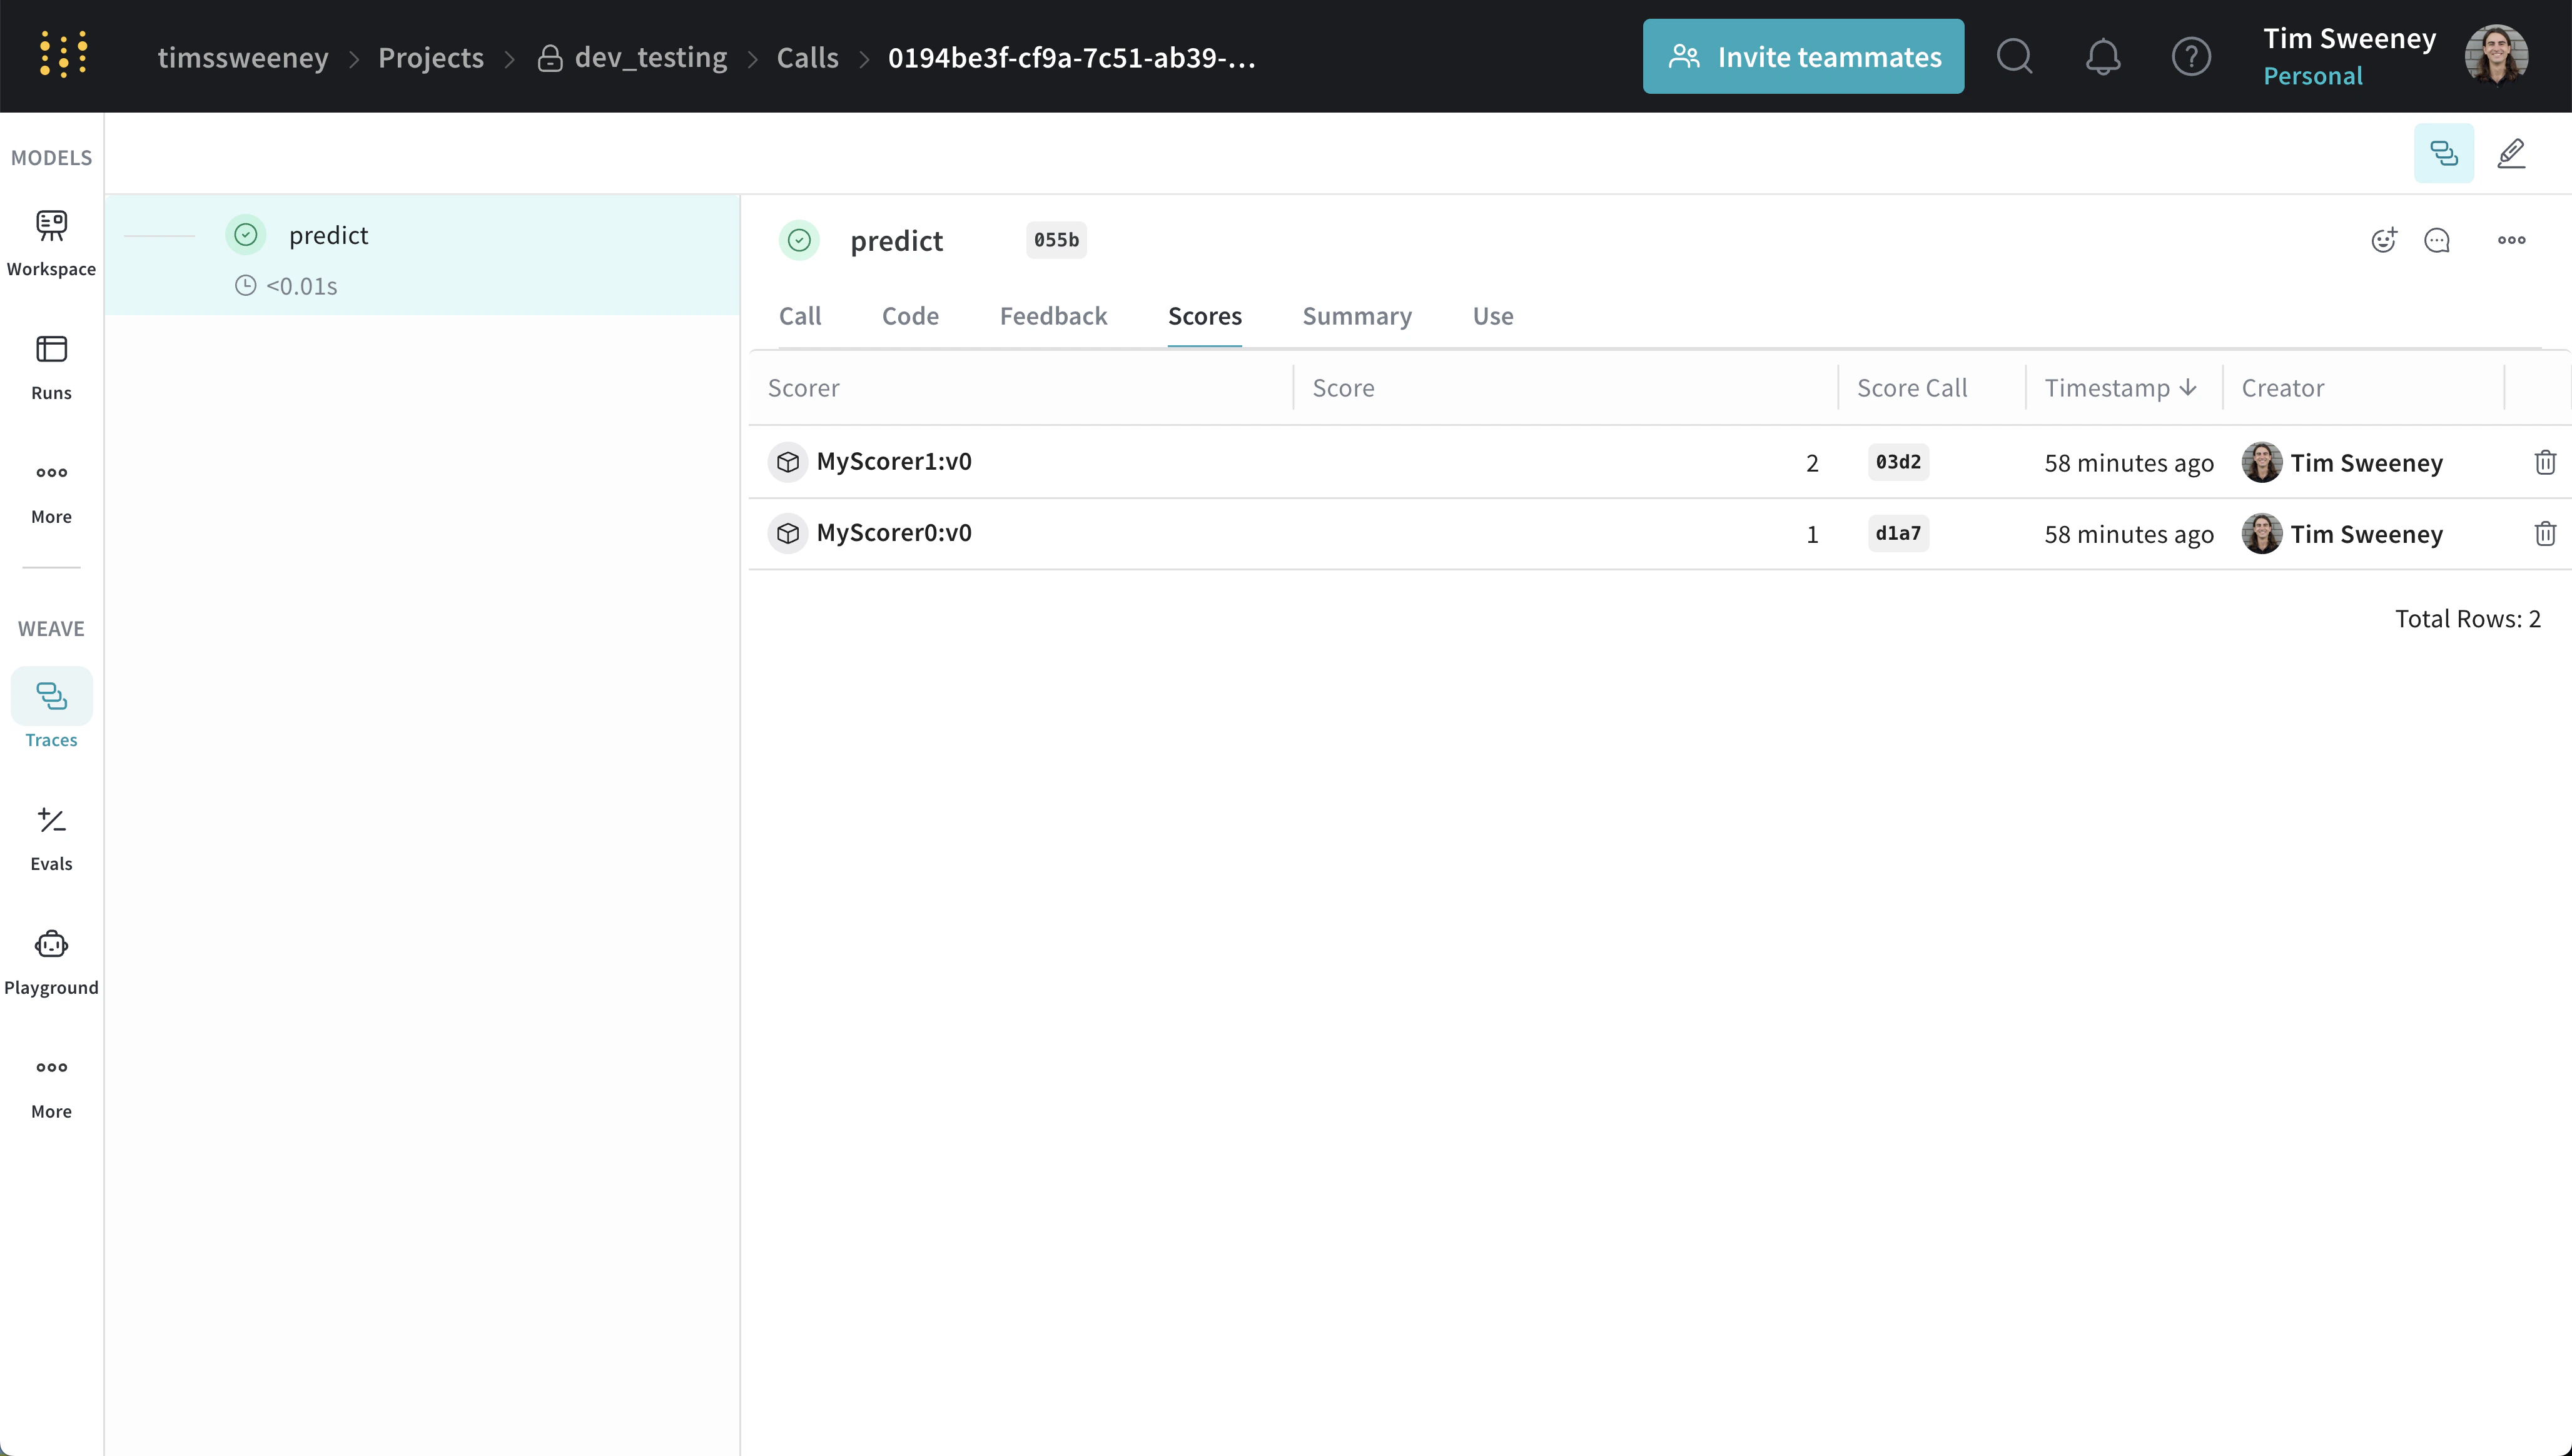Image resolution: width=2572 pixels, height=1456 pixels.
Task: Click the notifications bell icon
Action: 2102,56
